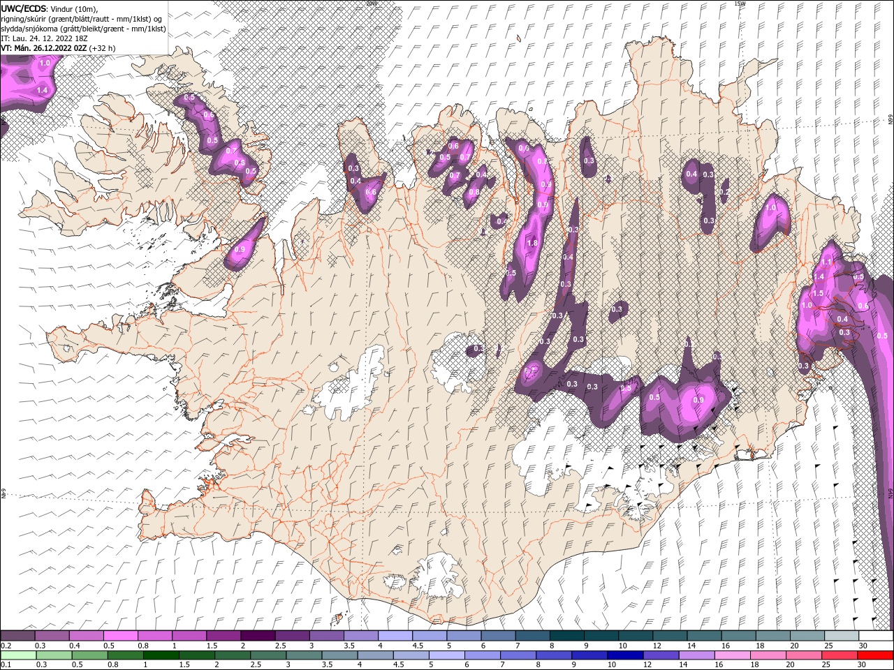Click the upper legend swatch starting at 0.2
The width and height of the screenshot is (894, 670).
tap(17, 636)
